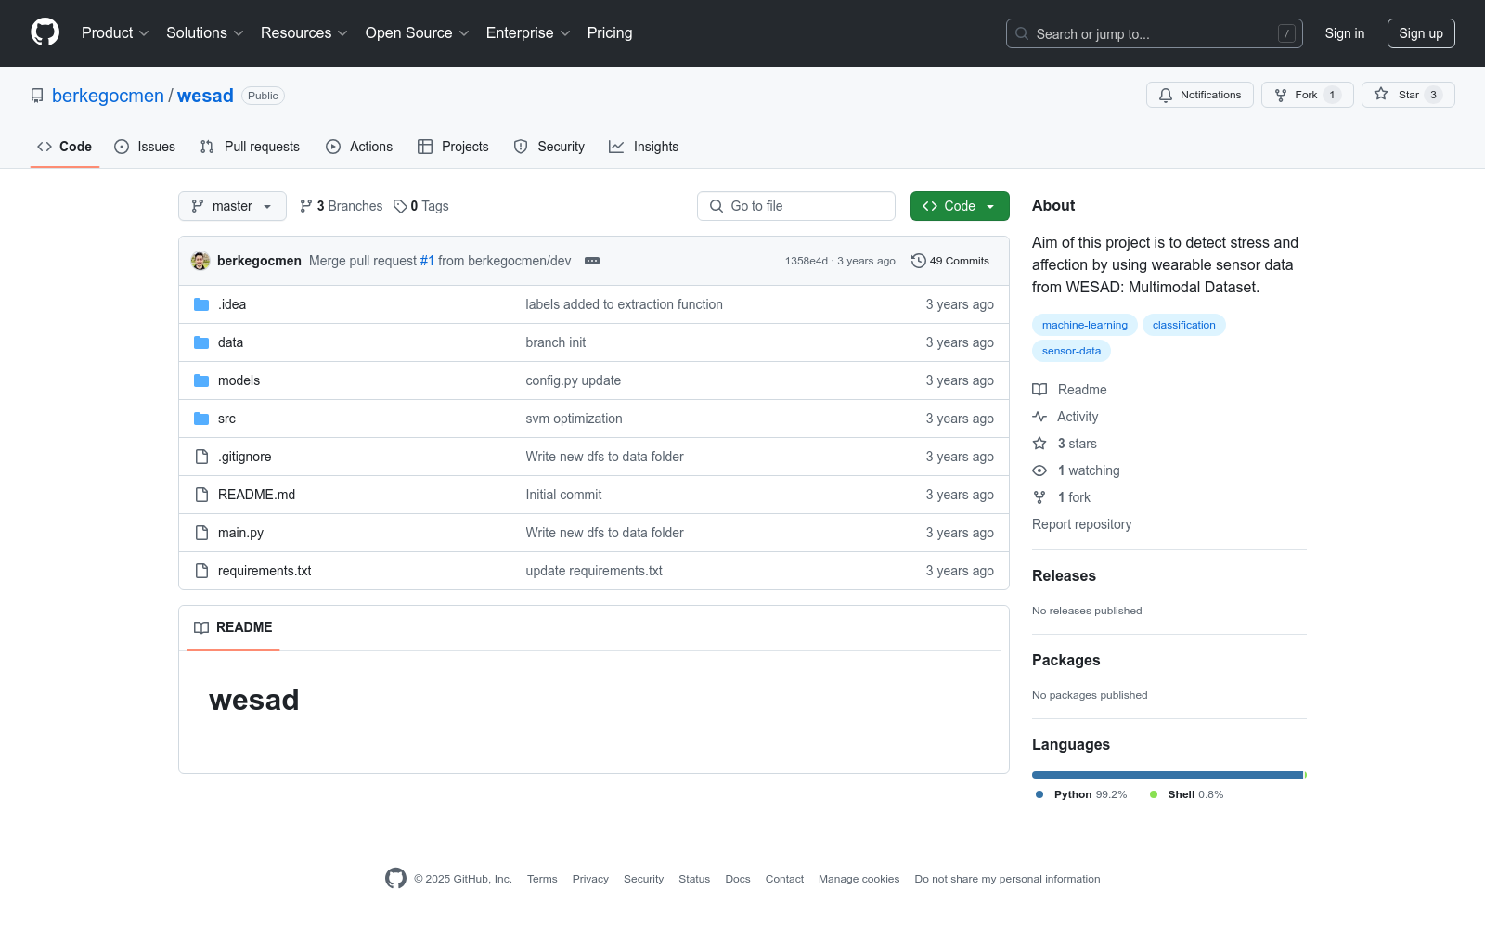Star the wesad repository
1485x928 pixels.
coord(1408,95)
